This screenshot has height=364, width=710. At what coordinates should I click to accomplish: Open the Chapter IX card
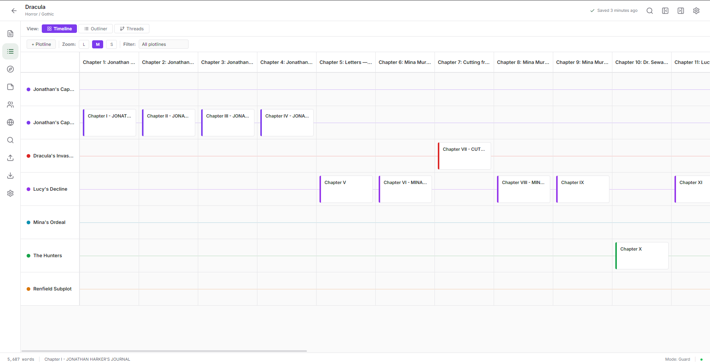[583, 189]
